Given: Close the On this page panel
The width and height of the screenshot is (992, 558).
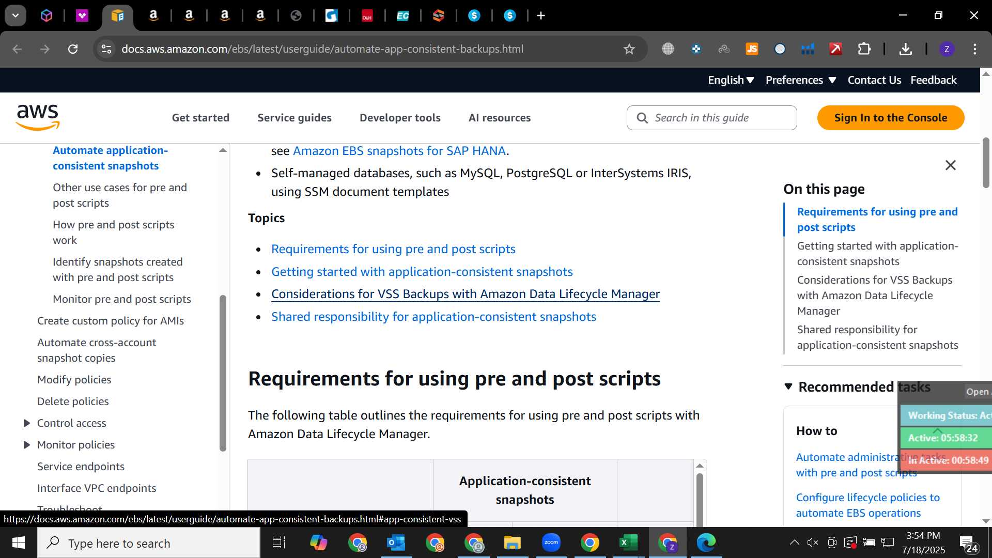Looking at the screenshot, I should pyautogui.click(x=950, y=165).
